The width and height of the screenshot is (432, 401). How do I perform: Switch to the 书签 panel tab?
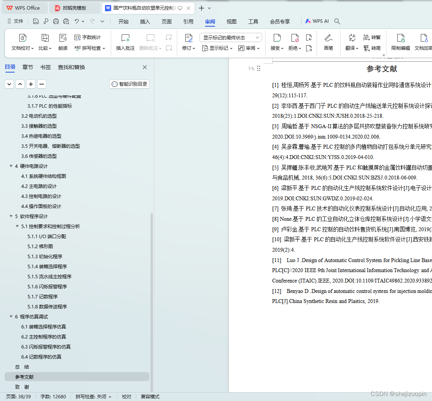[x=46, y=67]
